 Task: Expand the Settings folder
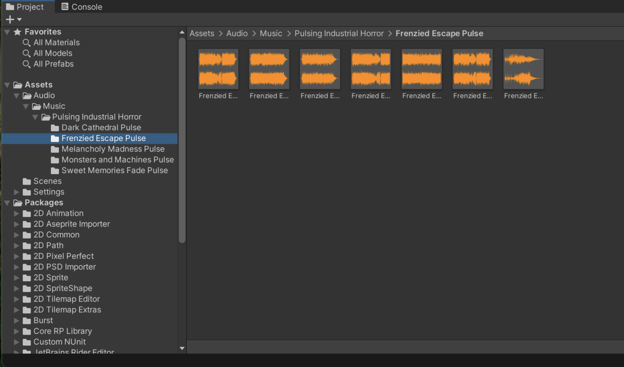(17, 192)
